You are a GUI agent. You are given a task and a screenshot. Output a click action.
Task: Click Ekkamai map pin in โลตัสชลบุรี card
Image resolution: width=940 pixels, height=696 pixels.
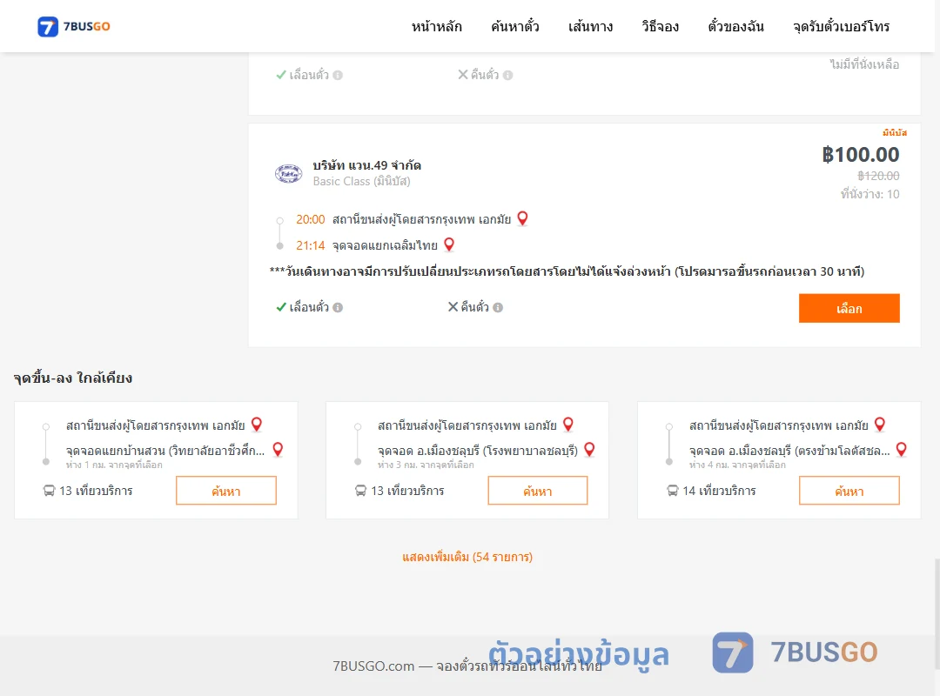pos(880,424)
